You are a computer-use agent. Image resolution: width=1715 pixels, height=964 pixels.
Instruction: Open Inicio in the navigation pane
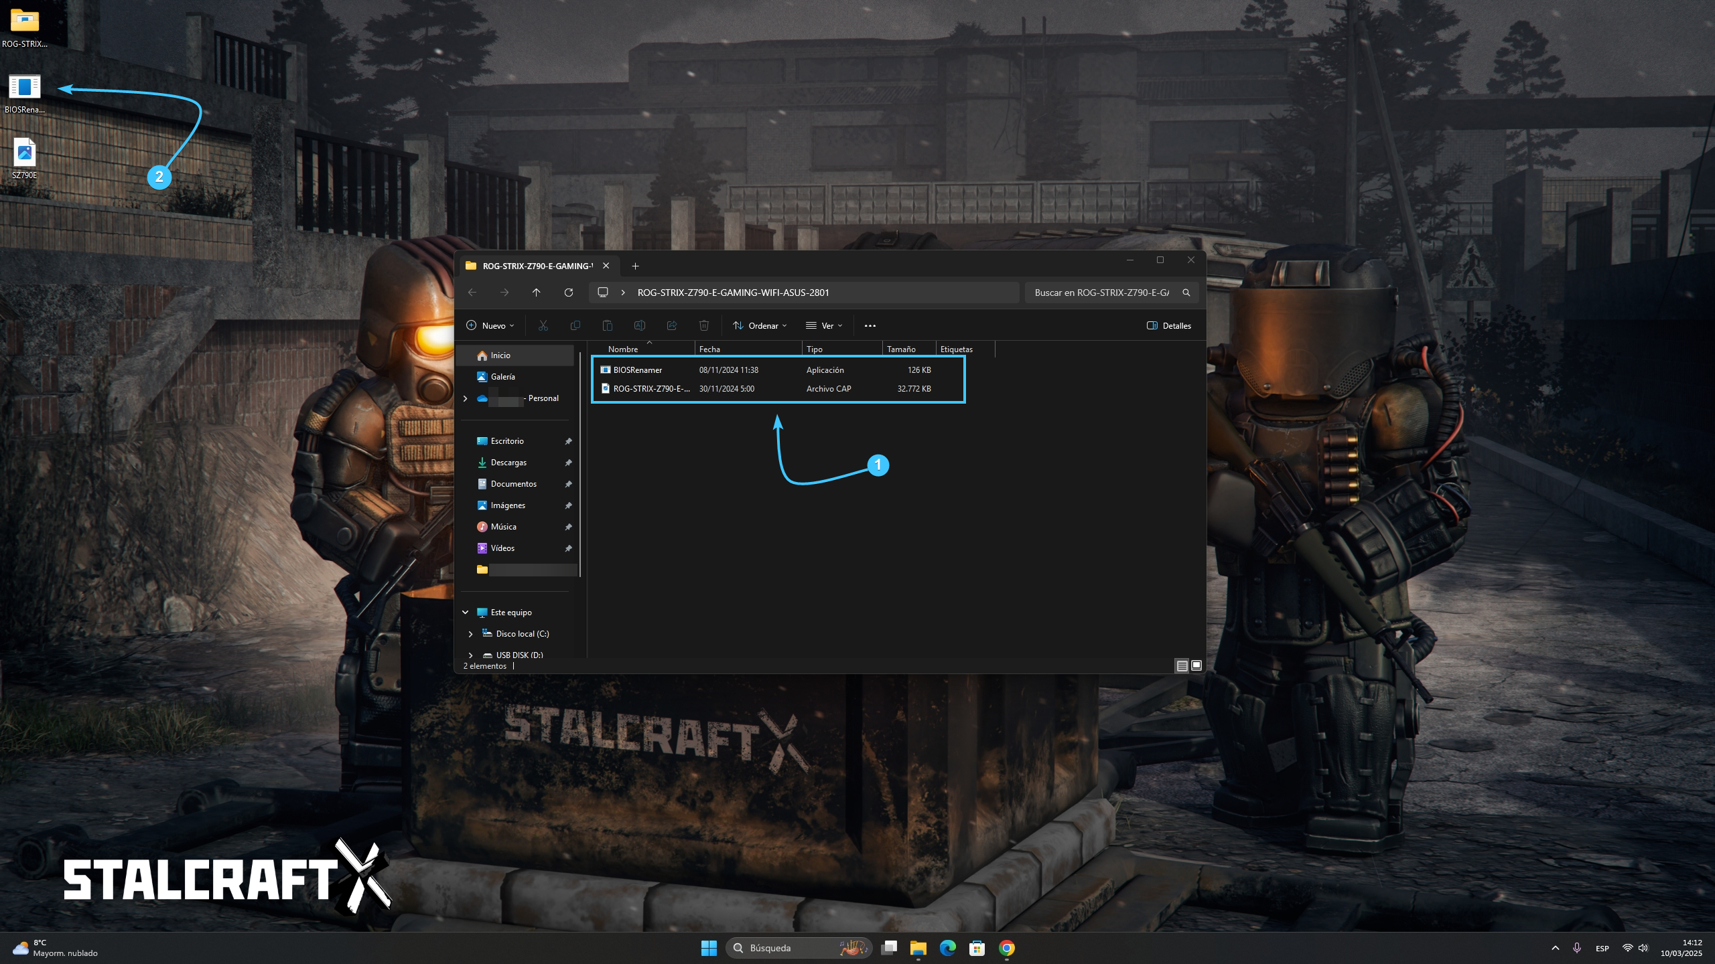click(516, 355)
